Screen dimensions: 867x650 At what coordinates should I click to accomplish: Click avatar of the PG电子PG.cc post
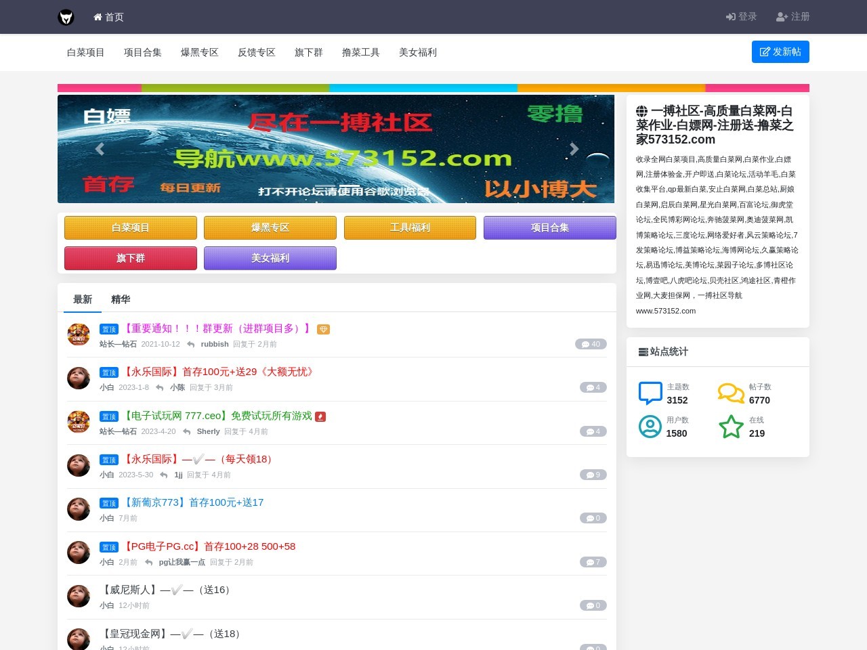(79, 552)
